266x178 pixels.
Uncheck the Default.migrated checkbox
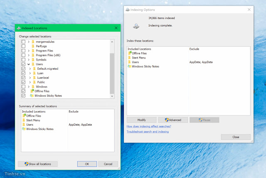(x=23, y=68)
